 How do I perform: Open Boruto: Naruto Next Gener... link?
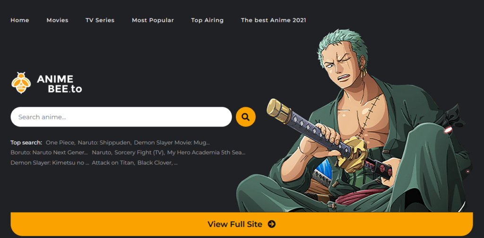pyautogui.click(x=50, y=153)
